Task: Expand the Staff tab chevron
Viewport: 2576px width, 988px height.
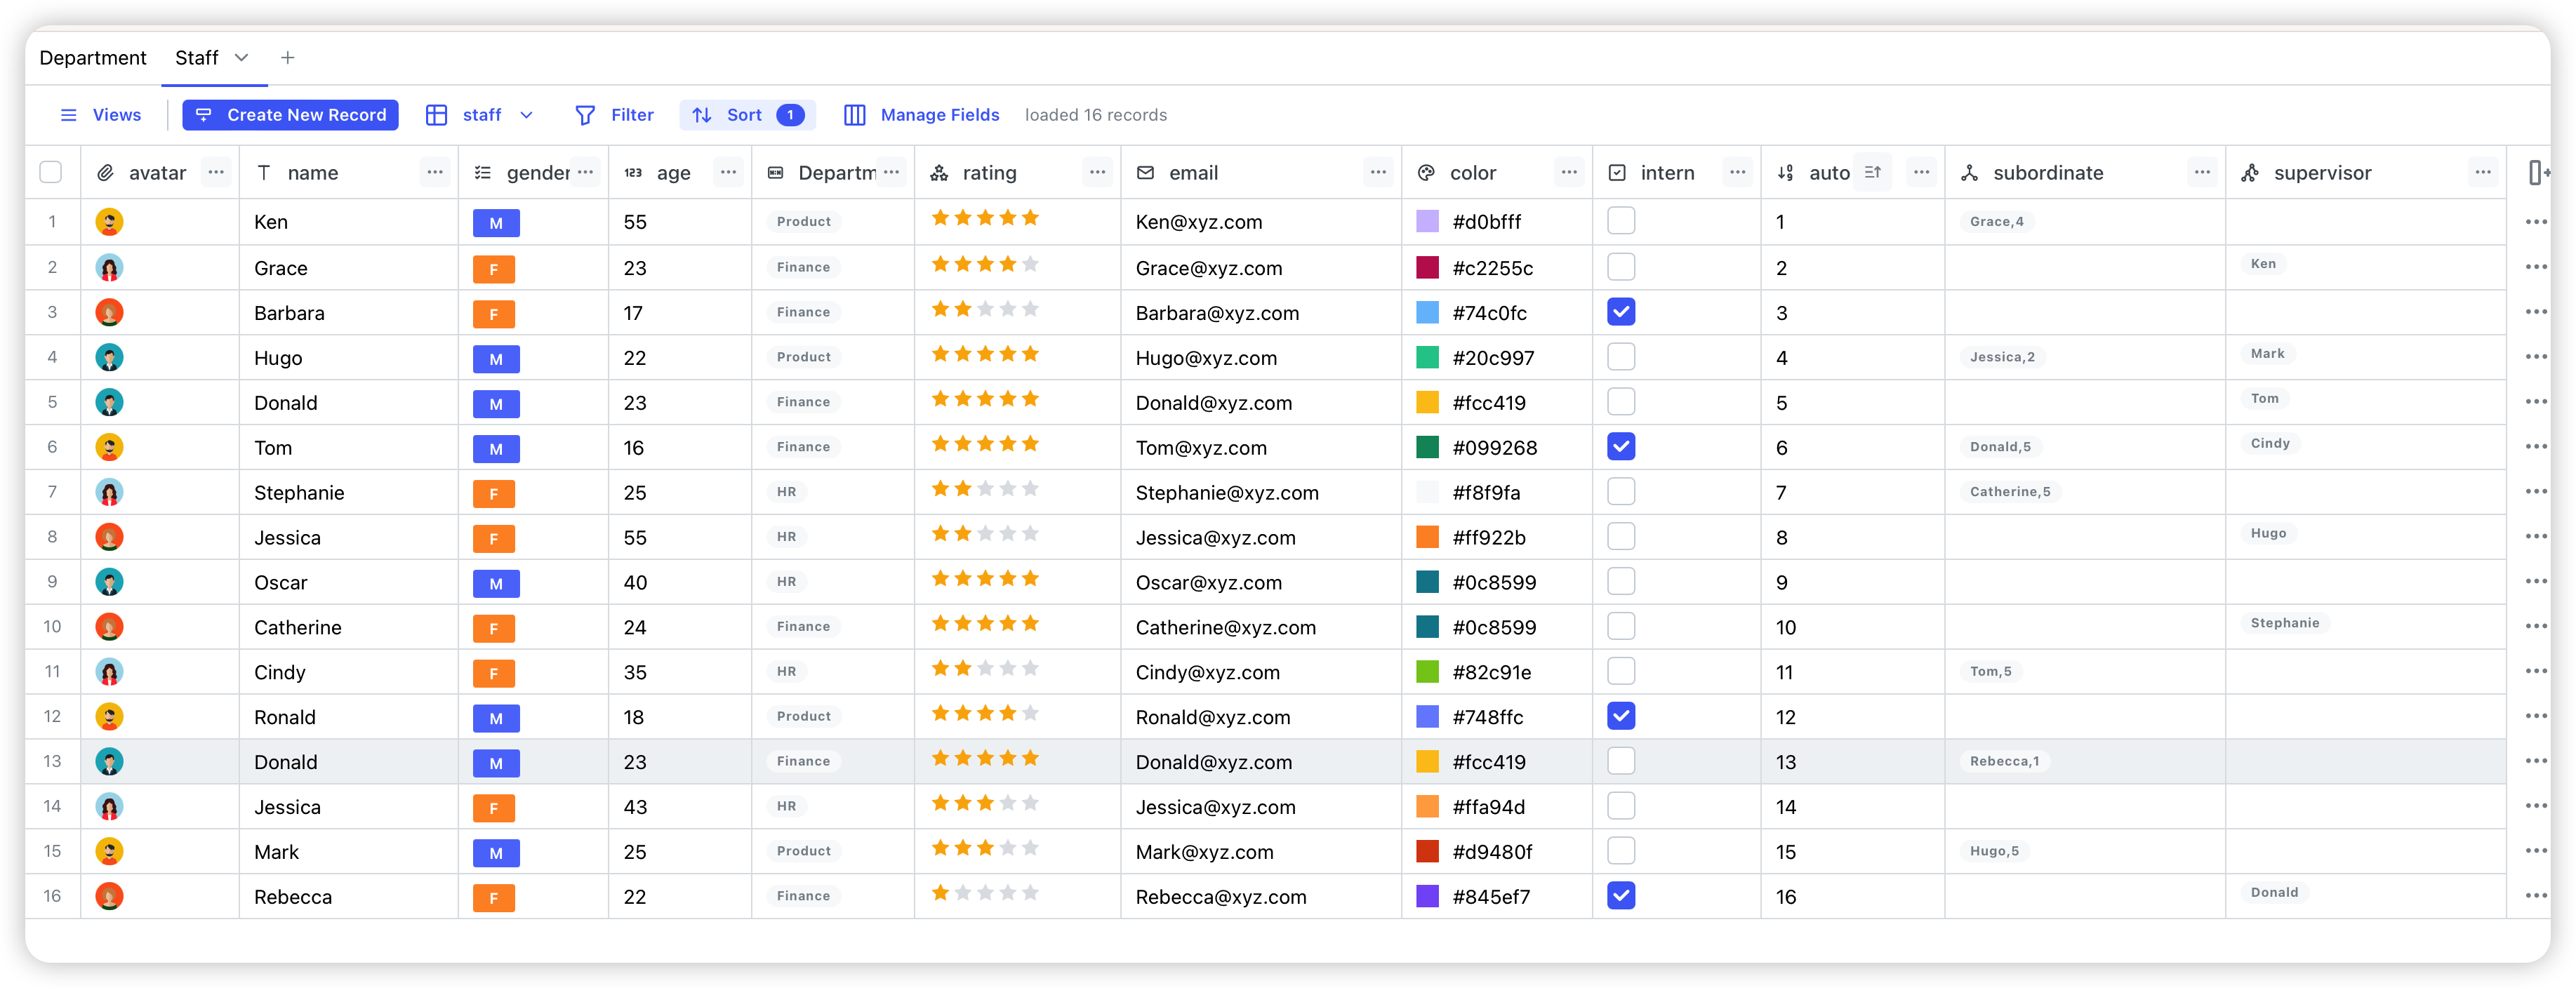Action: click(241, 58)
